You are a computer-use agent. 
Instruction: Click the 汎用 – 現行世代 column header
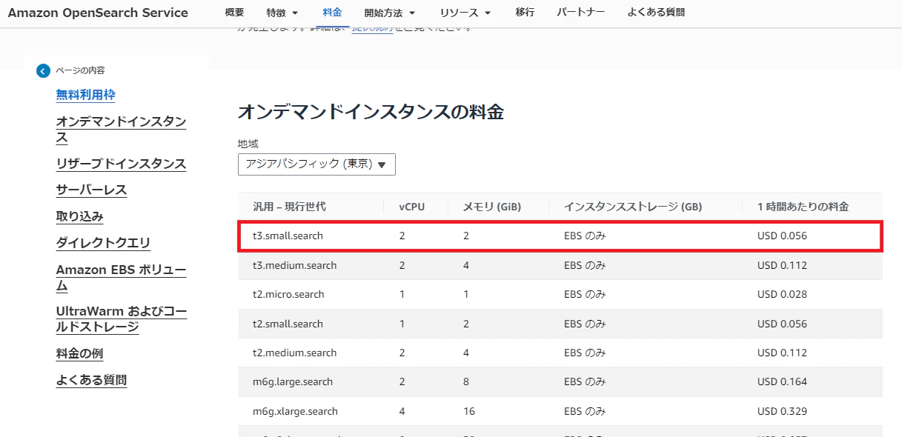289,207
